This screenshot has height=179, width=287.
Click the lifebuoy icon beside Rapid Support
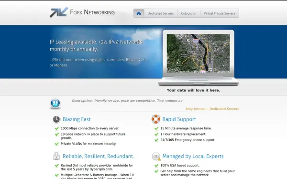pyautogui.click(x=156, y=119)
